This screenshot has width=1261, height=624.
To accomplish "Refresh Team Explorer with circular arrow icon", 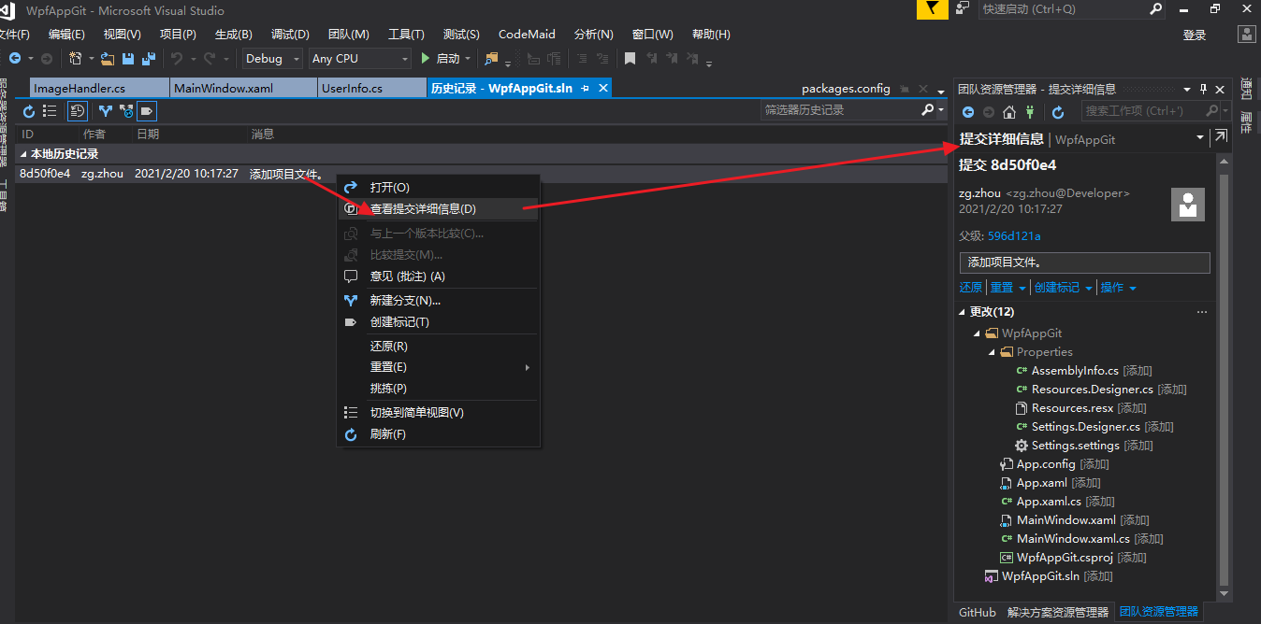I will (1058, 112).
